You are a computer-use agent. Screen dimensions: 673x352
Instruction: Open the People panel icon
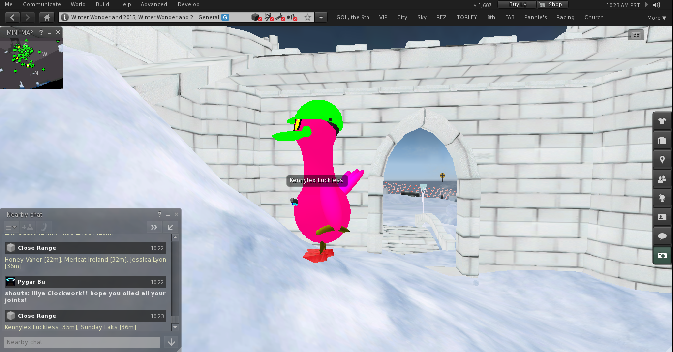(x=662, y=179)
